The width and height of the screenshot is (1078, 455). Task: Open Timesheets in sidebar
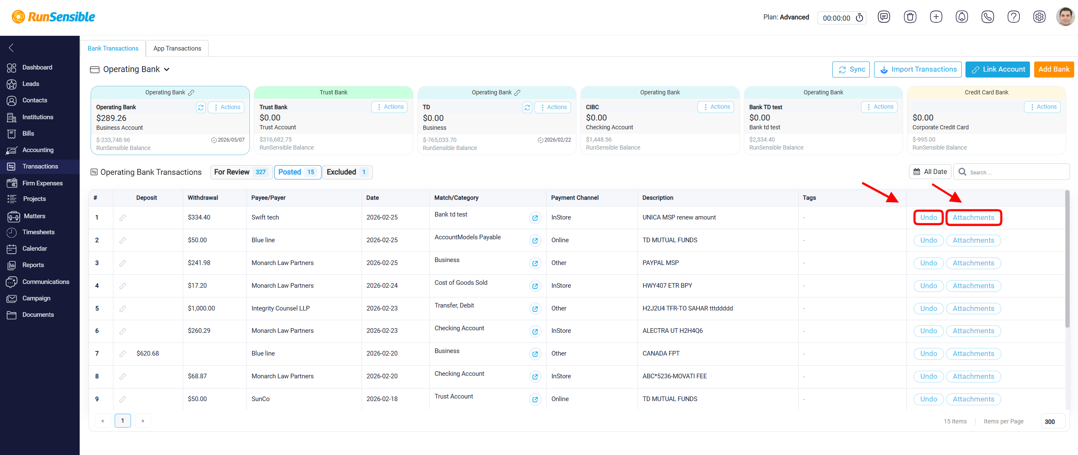click(x=40, y=232)
